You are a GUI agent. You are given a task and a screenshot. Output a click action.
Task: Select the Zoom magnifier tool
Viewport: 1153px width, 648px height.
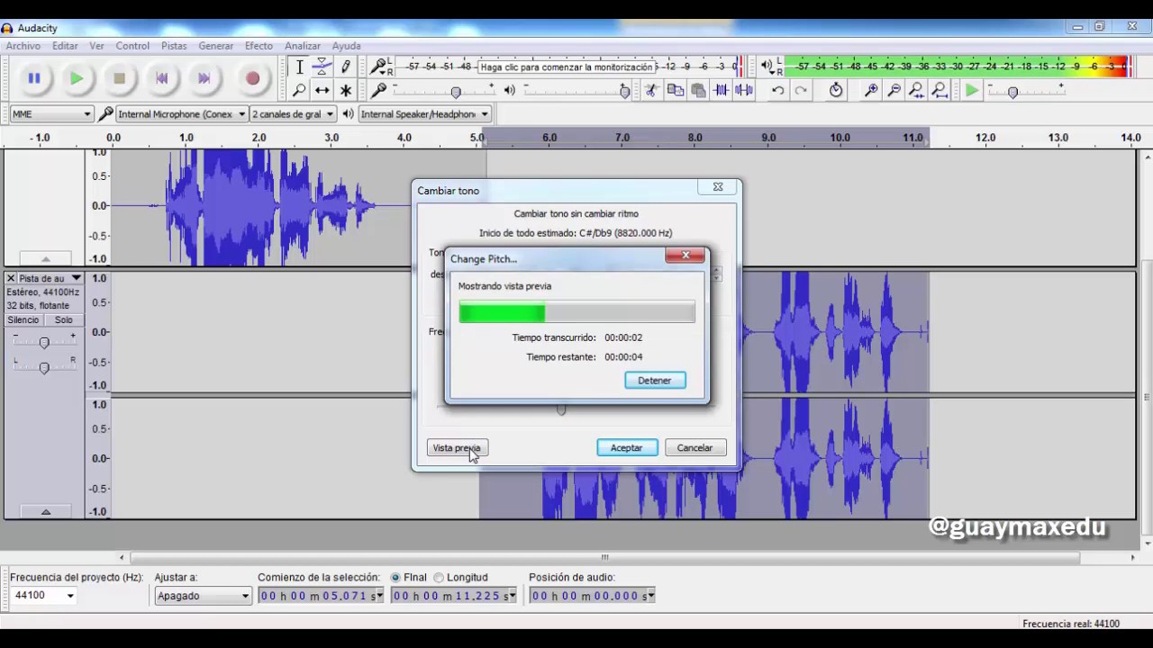point(299,90)
